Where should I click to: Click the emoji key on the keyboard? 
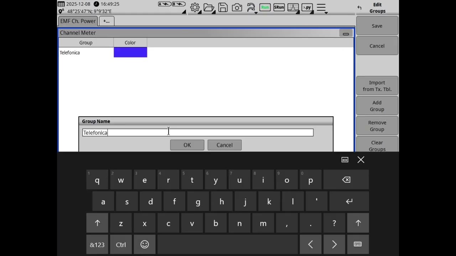[x=144, y=244]
